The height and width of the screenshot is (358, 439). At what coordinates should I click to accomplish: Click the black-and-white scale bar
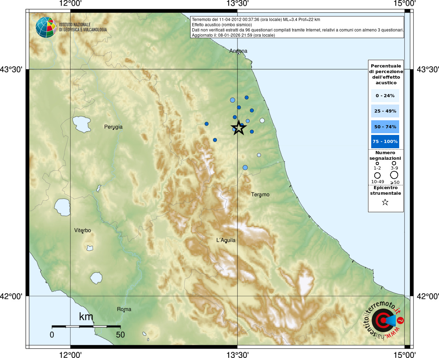coord(86,327)
